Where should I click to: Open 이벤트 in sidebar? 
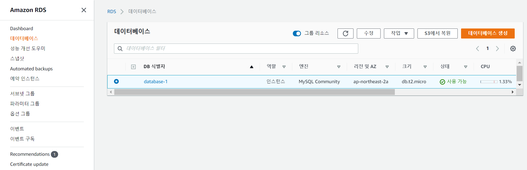pyautogui.click(x=17, y=129)
